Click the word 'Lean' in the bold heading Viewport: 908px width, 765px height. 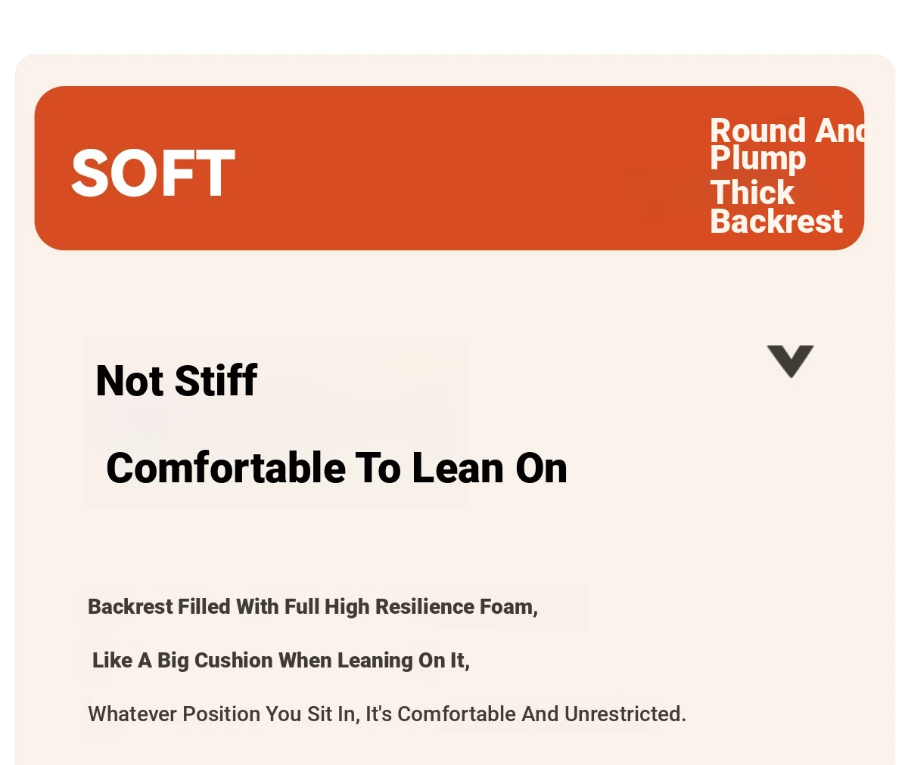459,468
